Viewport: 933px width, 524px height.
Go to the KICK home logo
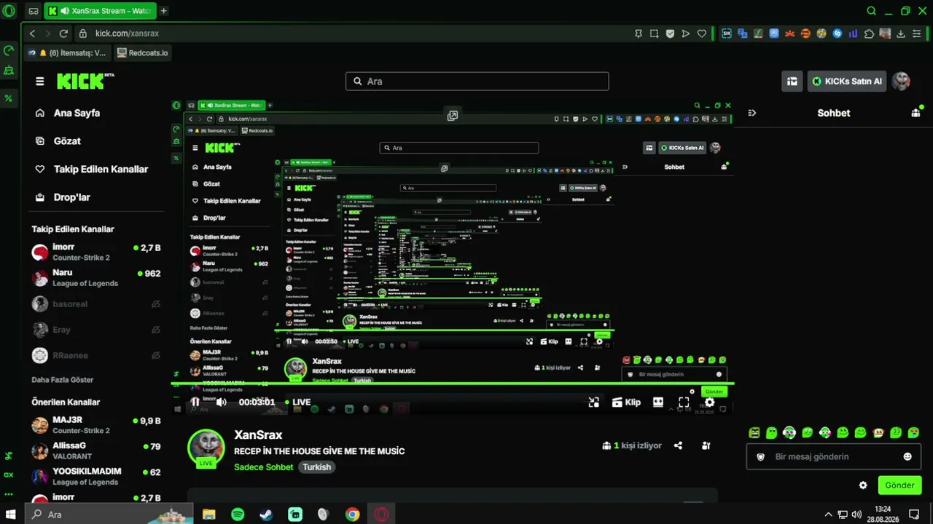pos(85,81)
